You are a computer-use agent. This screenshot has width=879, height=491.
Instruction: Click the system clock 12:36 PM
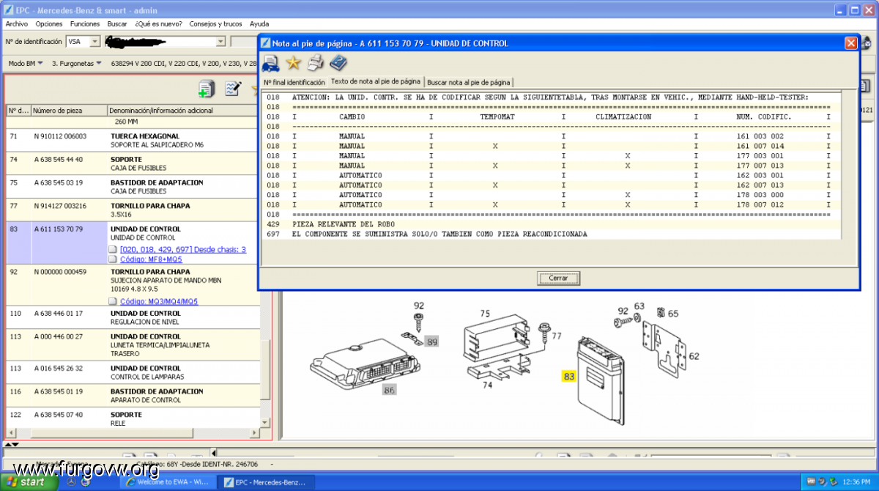(x=857, y=482)
